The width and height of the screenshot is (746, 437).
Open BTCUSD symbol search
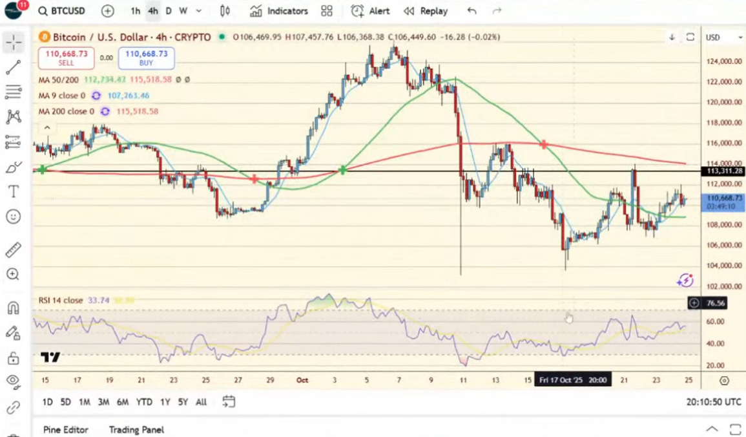pyautogui.click(x=62, y=10)
